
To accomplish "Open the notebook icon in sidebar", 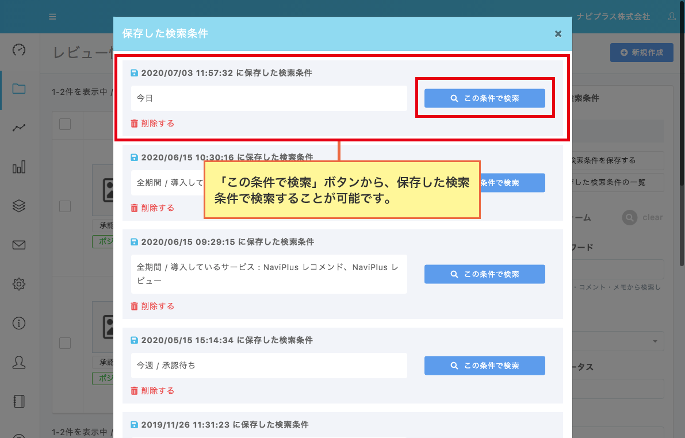I will 19,401.
